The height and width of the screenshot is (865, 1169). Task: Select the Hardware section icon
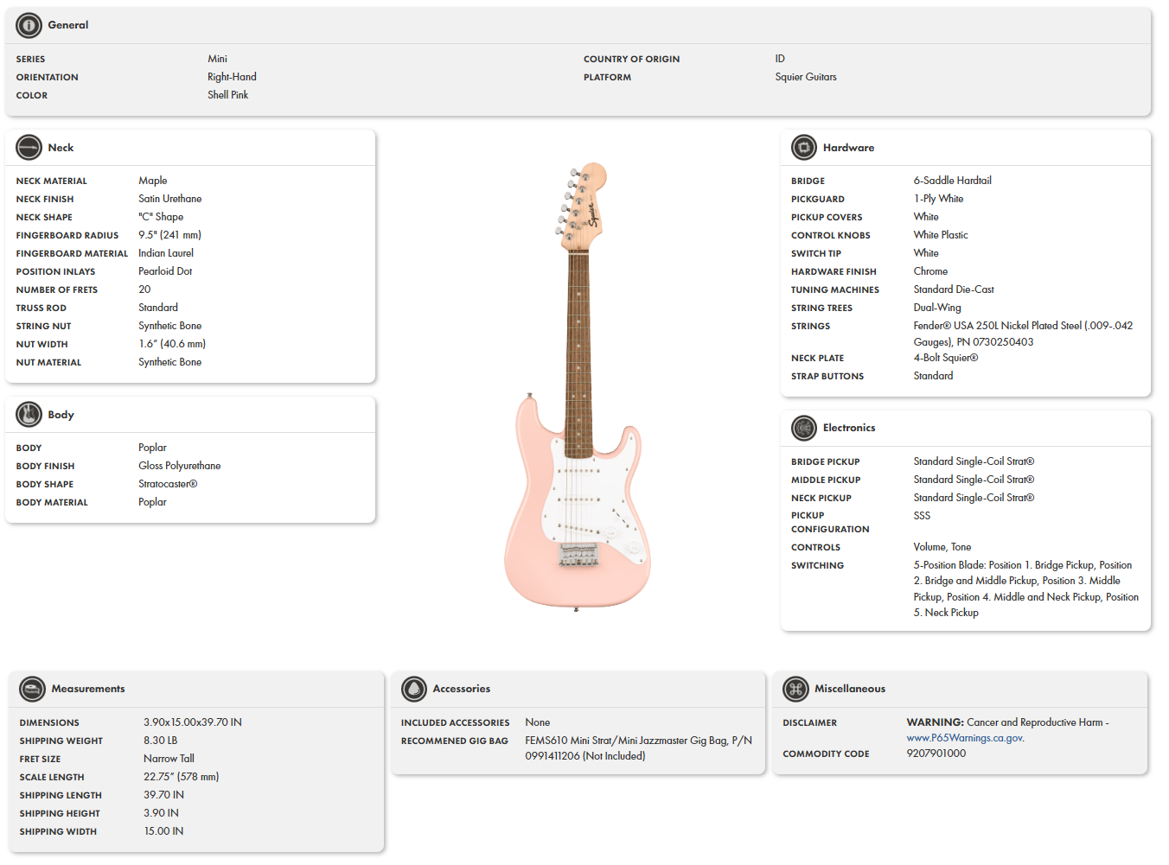click(x=803, y=147)
